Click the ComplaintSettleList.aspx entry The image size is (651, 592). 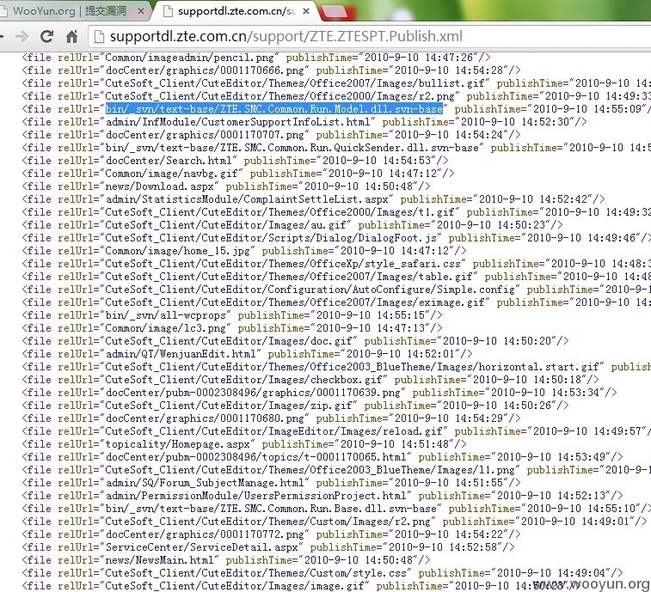click(313, 198)
